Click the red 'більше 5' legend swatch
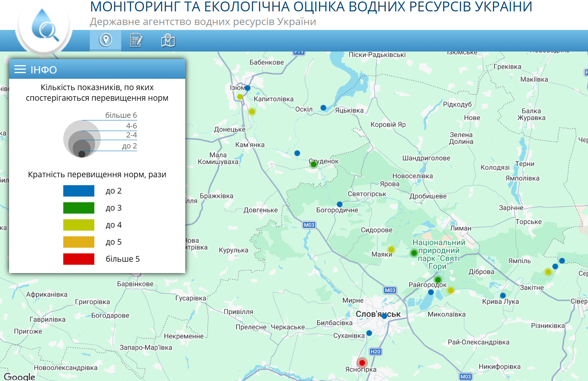Image resolution: width=588 pixels, height=381 pixels. 79,259
